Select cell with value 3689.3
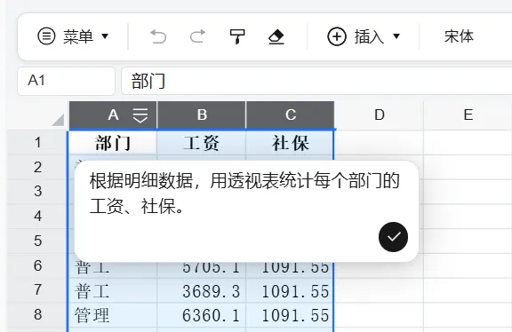This screenshot has height=332, width=512. [x=201, y=290]
